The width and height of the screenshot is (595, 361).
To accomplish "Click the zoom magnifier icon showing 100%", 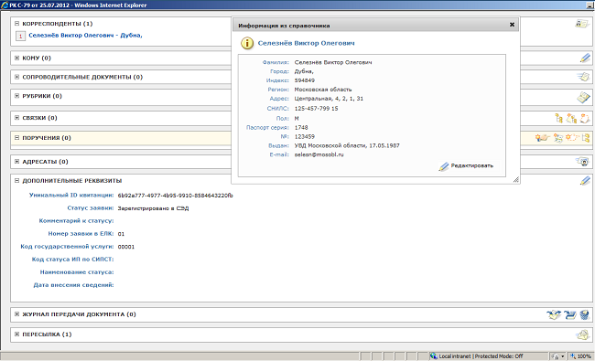I will click(x=573, y=356).
